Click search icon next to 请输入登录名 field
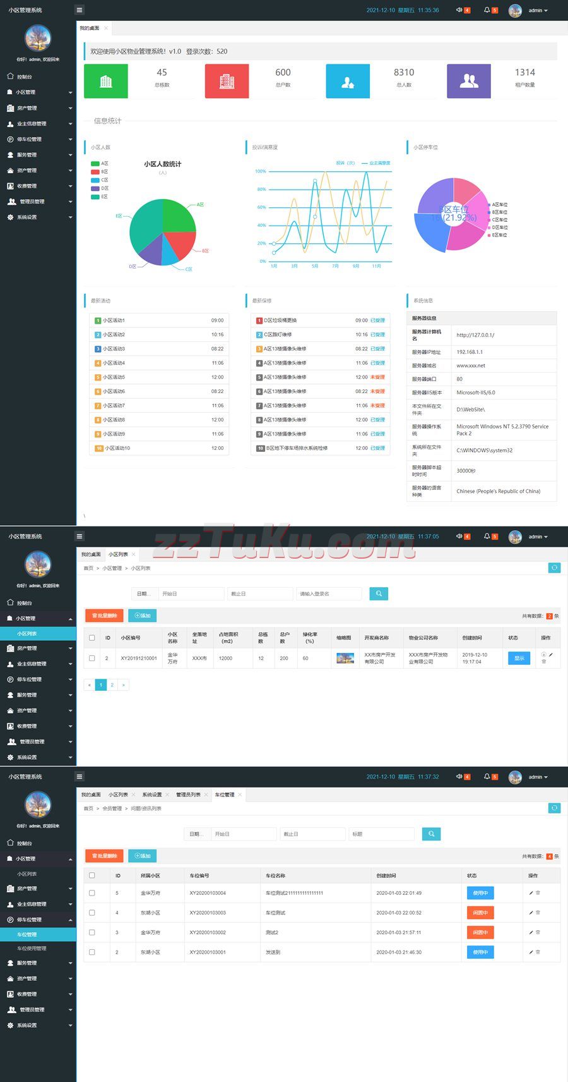The width and height of the screenshot is (568, 1082). tap(379, 593)
